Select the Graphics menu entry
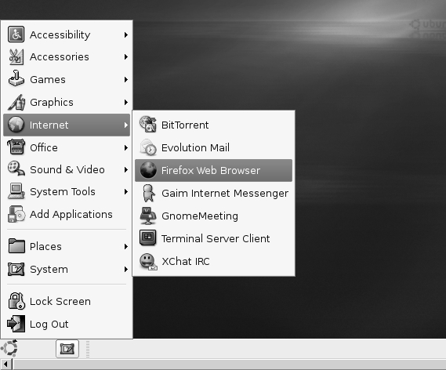 point(67,103)
